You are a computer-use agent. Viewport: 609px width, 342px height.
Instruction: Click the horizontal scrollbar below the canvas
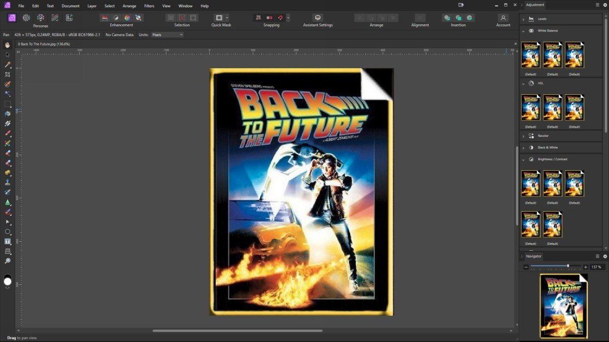[238, 331]
